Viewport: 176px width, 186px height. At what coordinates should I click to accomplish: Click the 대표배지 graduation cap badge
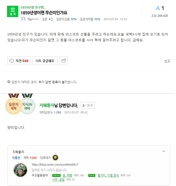click(x=55, y=157)
